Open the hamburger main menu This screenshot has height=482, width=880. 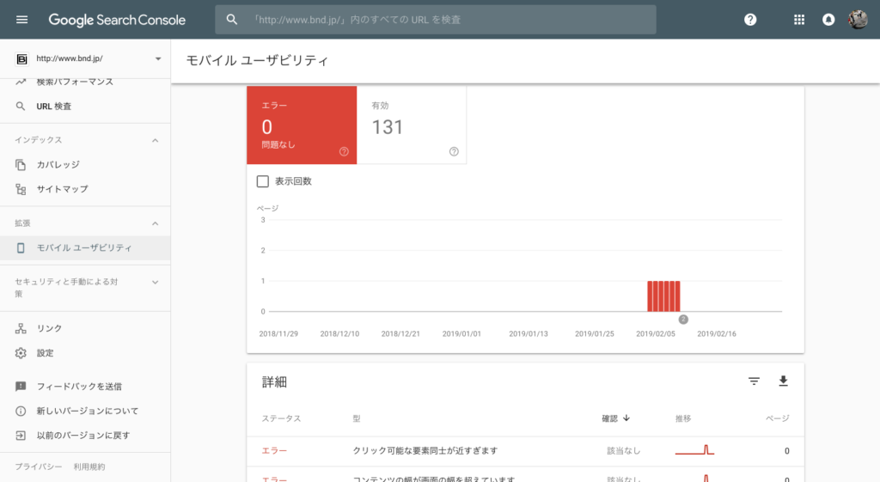pos(22,20)
